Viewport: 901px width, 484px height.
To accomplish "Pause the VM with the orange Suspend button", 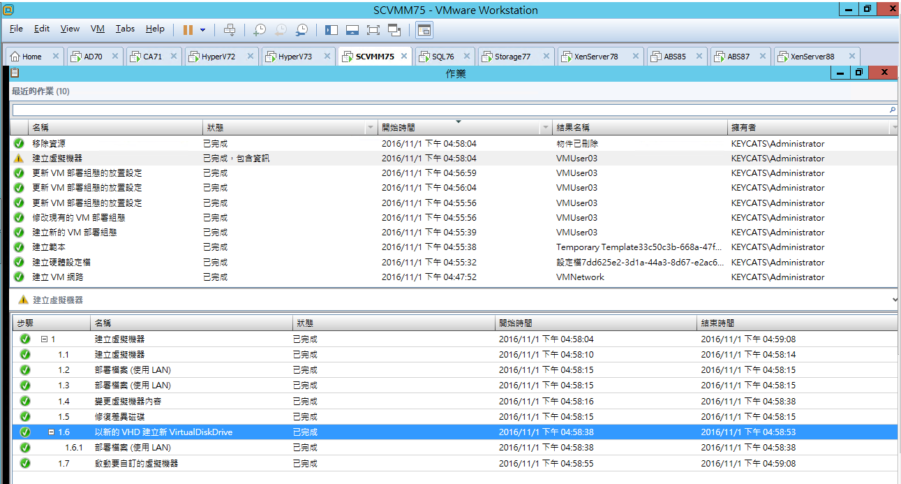I will click(188, 29).
